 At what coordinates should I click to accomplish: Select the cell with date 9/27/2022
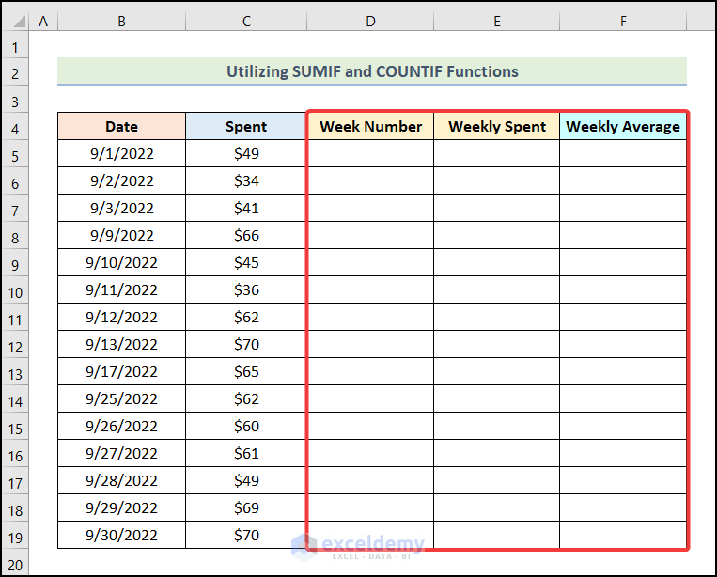(x=121, y=453)
